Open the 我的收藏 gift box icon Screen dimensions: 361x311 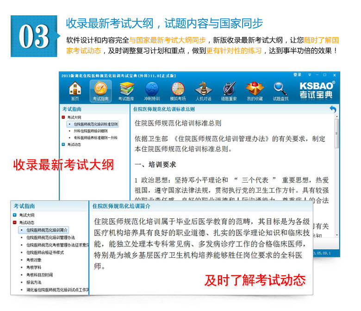point(255,91)
